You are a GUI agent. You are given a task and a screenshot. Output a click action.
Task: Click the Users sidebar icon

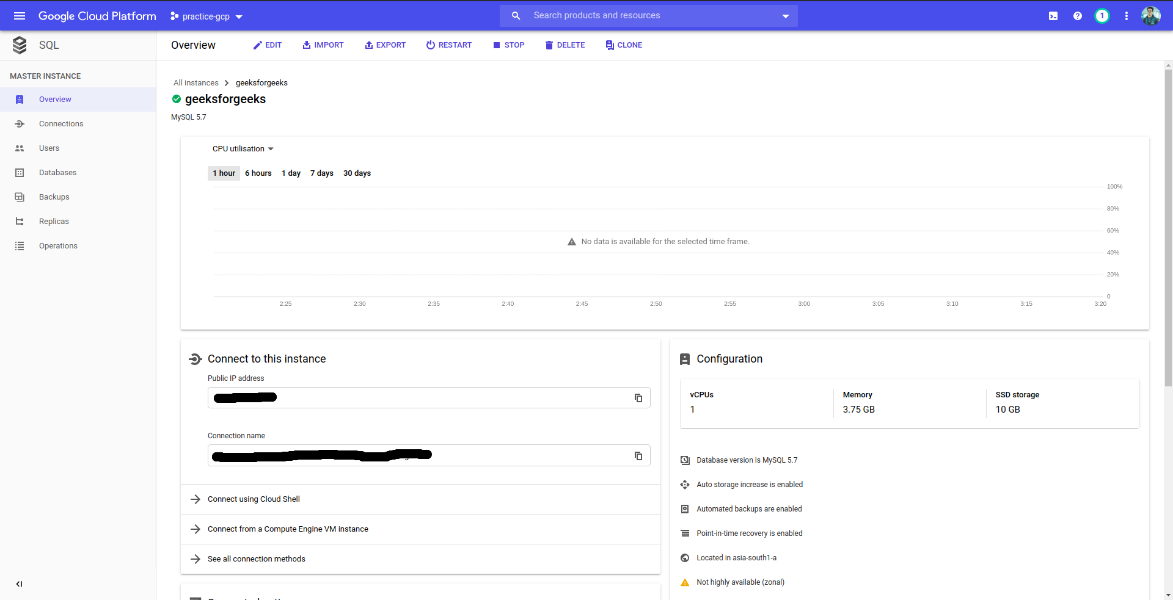(x=20, y=148)
